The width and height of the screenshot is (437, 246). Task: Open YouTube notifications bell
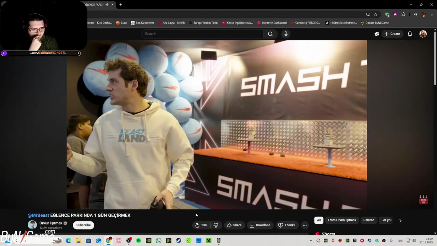click(x=410, y=34)
